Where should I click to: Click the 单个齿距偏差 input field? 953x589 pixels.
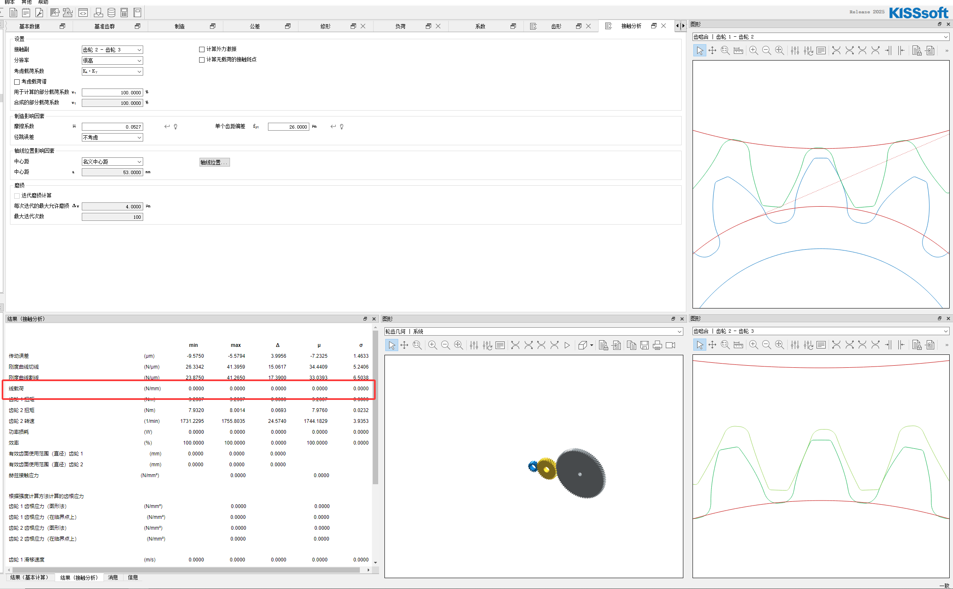click(x=288, y=126)
